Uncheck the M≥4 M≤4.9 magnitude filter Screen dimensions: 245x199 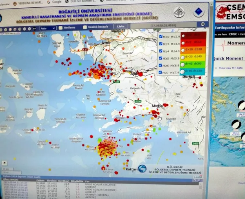tap(160, 51)
